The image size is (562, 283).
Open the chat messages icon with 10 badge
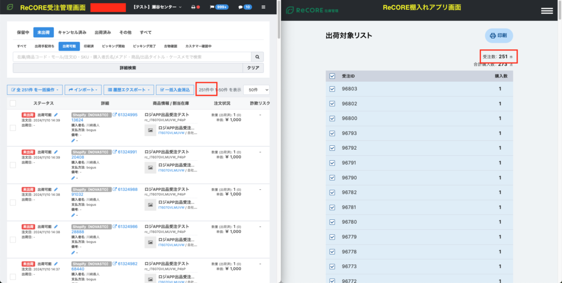point(245,7)
